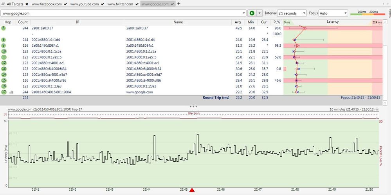Sort by the Count column header
391x195 pixels.
coord(23,22)
